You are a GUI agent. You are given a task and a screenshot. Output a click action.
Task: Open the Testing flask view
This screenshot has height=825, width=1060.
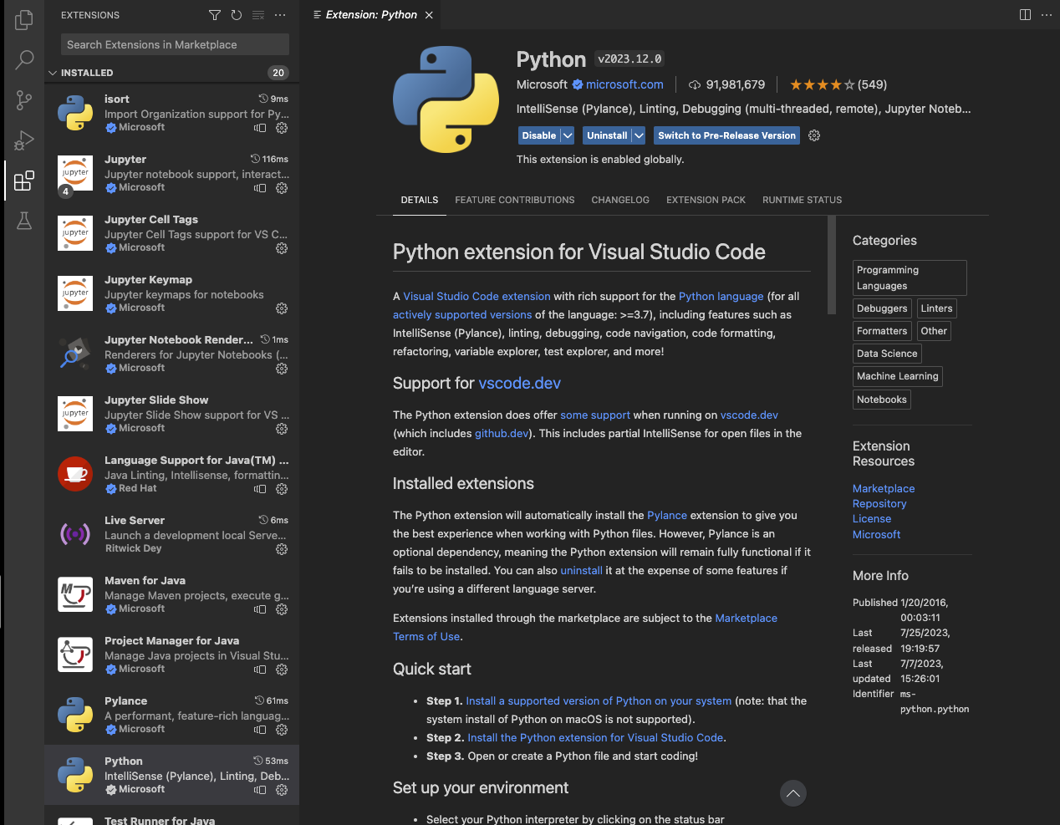coord(24,221)
